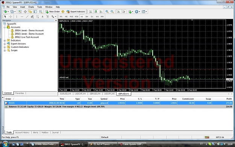Select the vertical line drawing tool
This screenshot has width=235, height=147.
(17, 17)
